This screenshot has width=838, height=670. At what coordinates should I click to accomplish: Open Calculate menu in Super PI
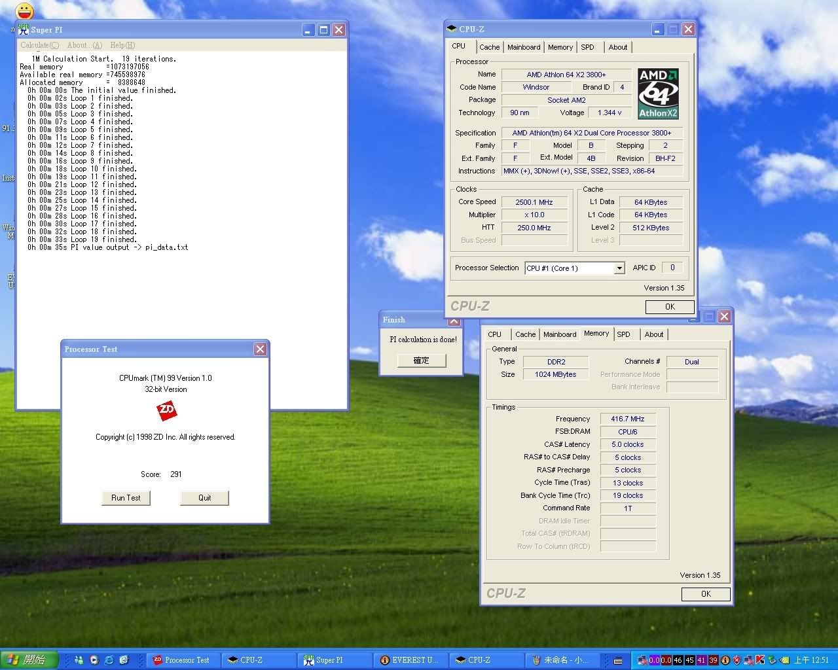click(x=39, y=45)
